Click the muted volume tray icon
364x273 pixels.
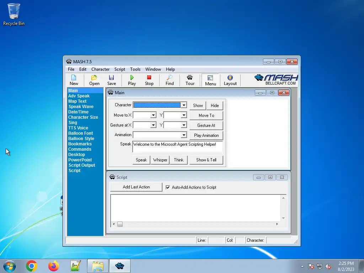(328, 266)
